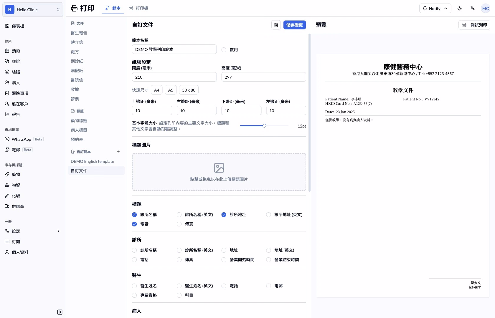Click the 應診 stethoscope icon
Image resolution: width=495 pixels, height=318 pixels.
coord(7,62)
